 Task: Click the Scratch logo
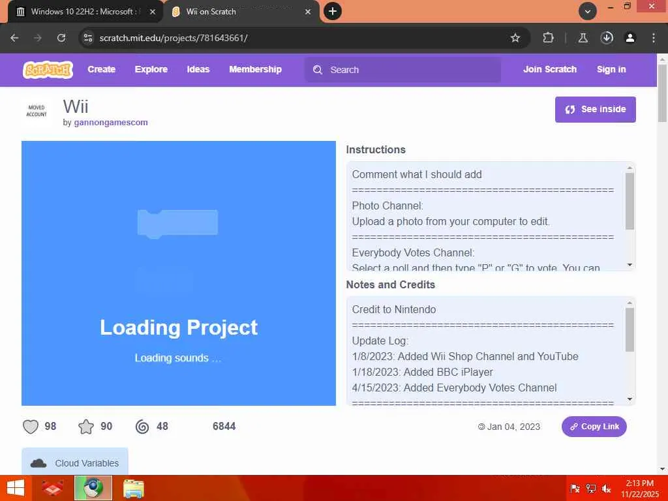point(48,69)
